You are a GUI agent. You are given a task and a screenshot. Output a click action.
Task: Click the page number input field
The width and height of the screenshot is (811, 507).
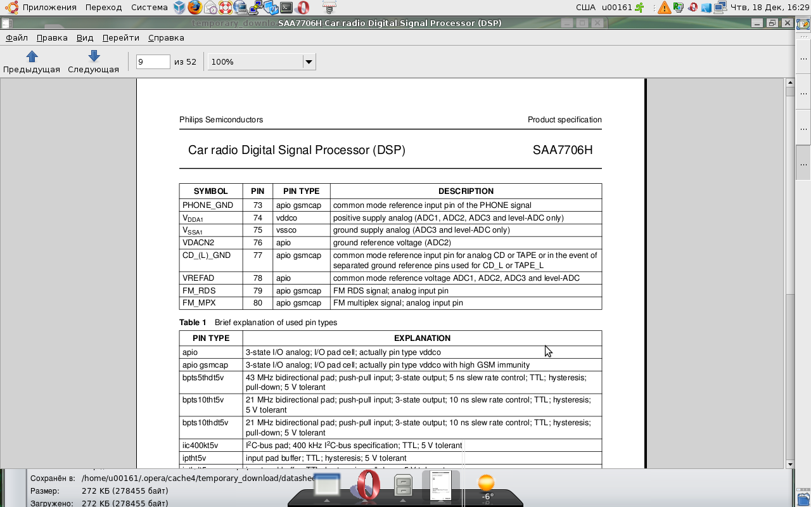click(x=153, y=62)
